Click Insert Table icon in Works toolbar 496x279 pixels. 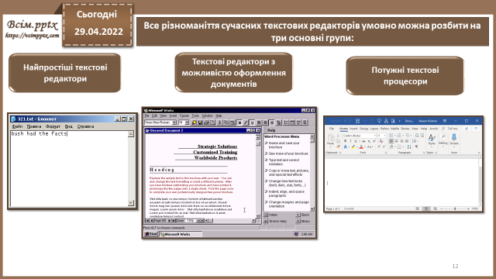coord(292,122)
